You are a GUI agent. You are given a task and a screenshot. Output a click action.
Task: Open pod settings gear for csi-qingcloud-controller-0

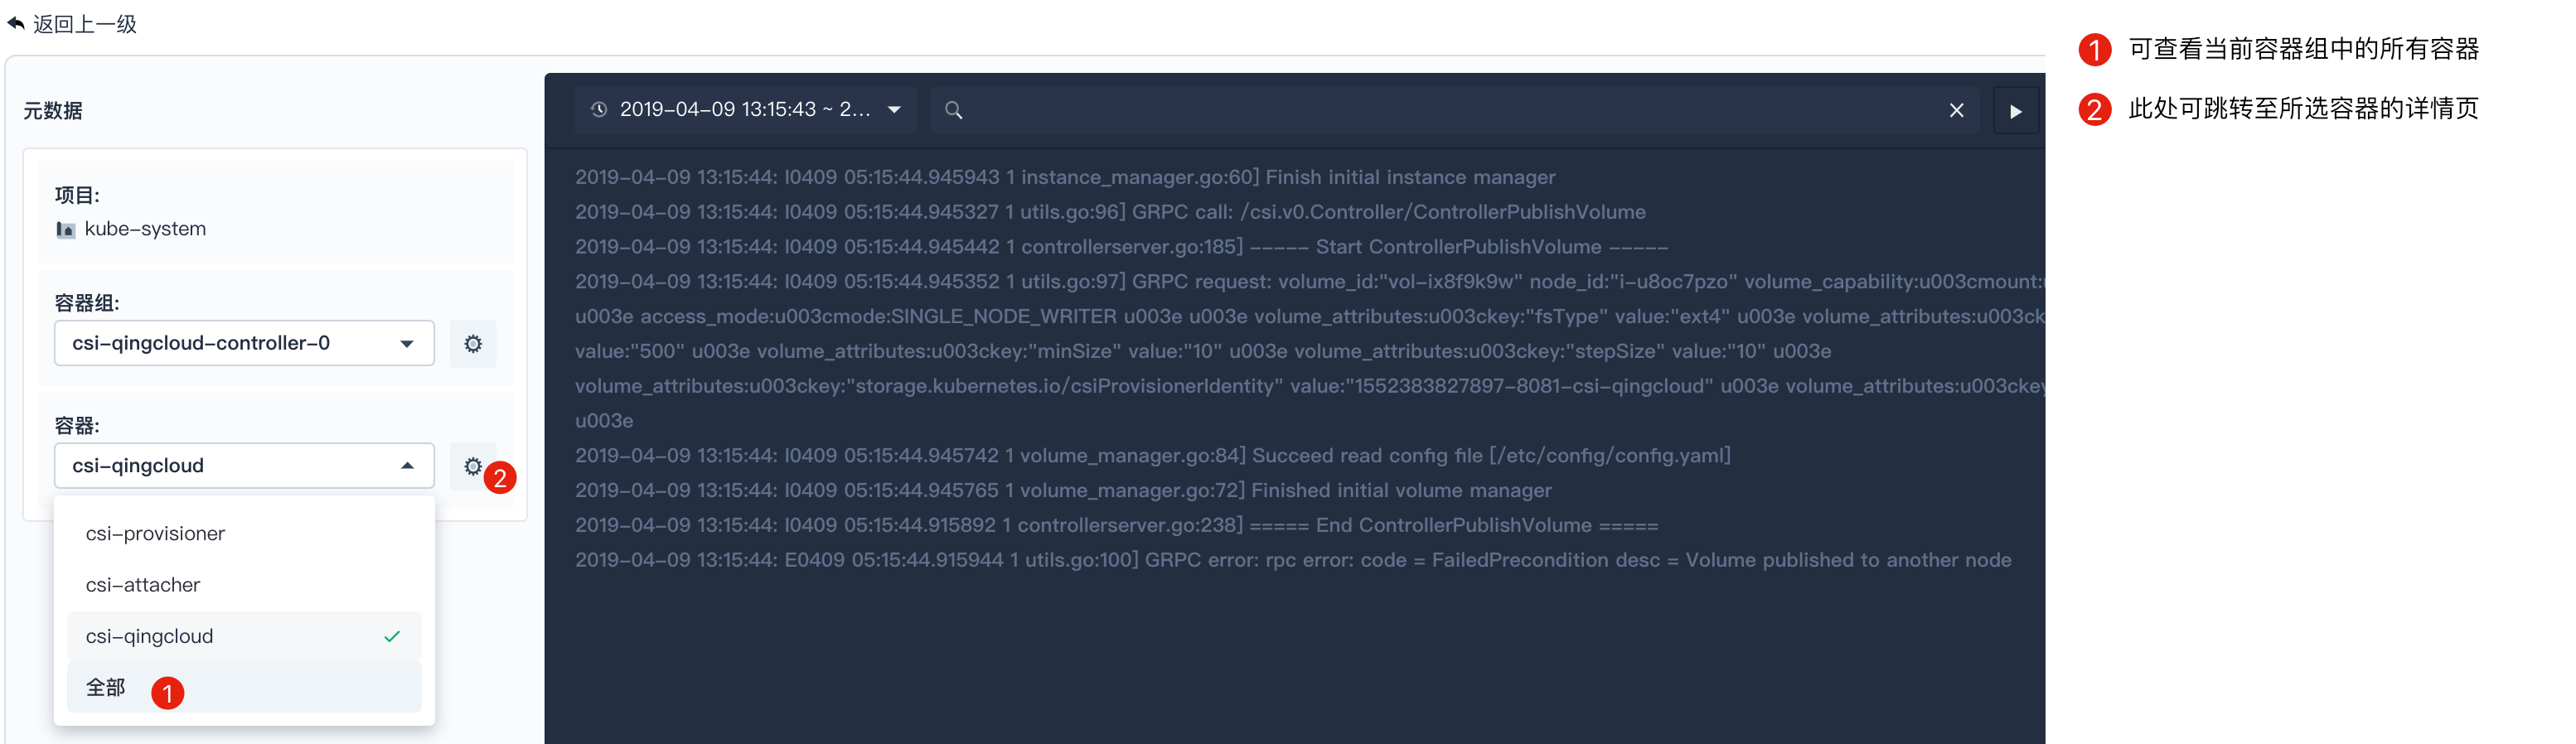[x=473, y=344]
